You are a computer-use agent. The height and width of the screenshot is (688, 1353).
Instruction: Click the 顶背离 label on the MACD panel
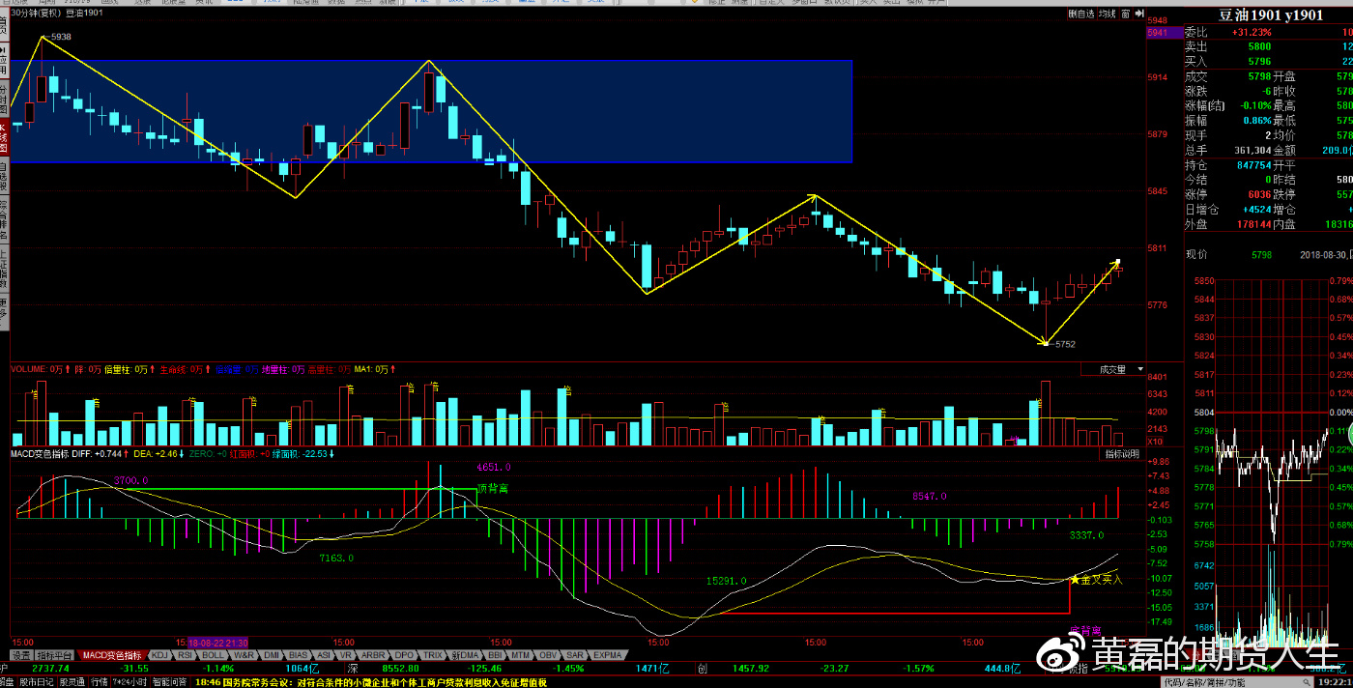coord(493,489)
